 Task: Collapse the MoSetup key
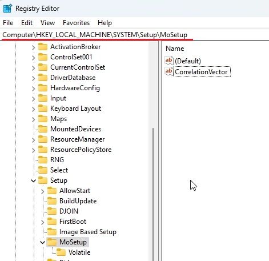(42, 242)
